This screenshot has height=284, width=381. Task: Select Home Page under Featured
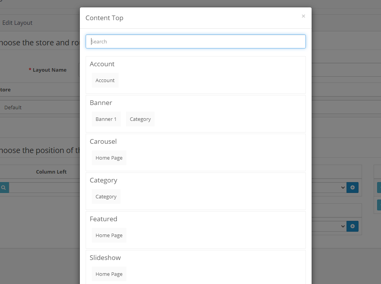click(109, 235)
